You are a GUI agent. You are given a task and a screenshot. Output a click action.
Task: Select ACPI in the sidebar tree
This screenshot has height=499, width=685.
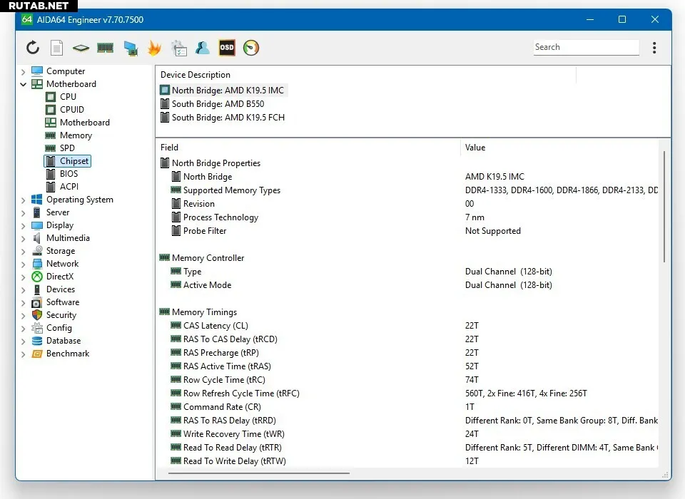(63, 187)
